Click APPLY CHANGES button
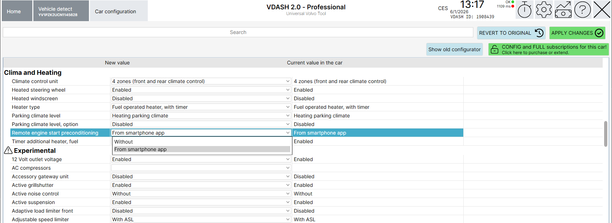Screen dimensions: 612x223 click(577, 33)
